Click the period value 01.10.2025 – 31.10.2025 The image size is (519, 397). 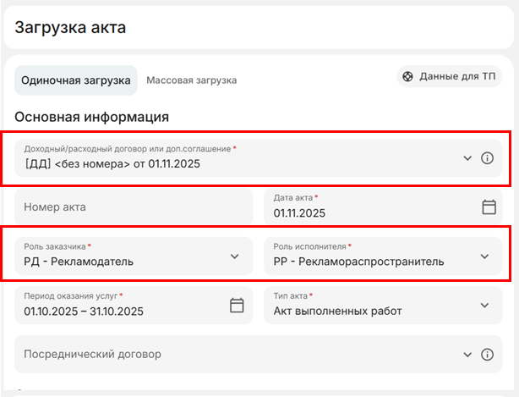click(x=84, y=312)
